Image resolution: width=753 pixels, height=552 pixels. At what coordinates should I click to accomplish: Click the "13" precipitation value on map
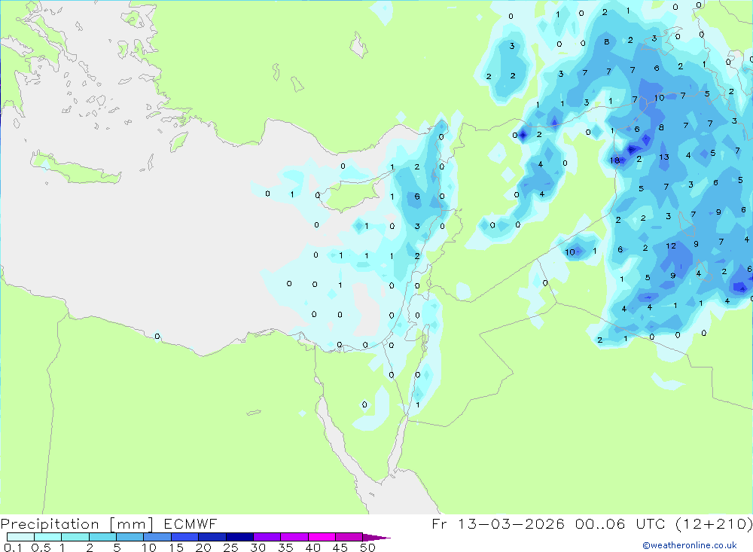point(664,157)
